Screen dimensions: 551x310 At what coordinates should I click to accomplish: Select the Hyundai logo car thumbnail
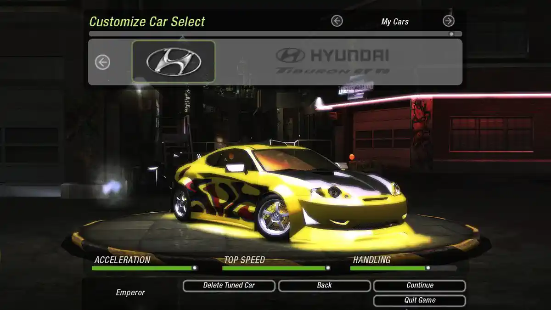coord(174,62)
